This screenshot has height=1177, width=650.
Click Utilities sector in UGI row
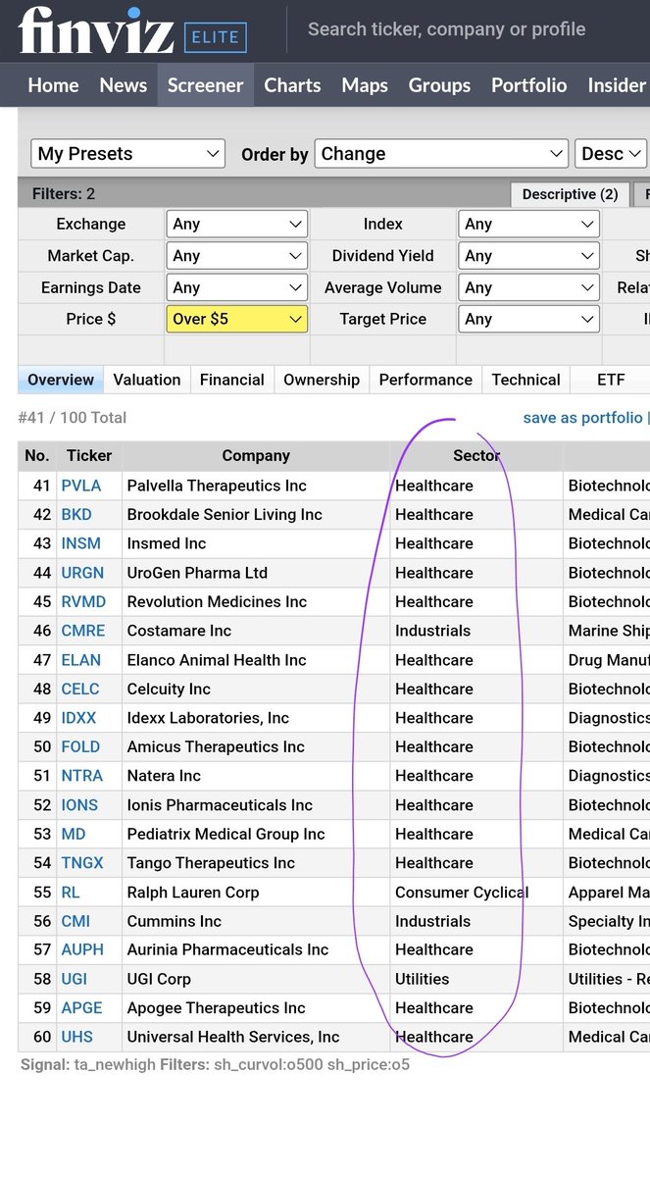pyautogui.click(x=423, y=979)
